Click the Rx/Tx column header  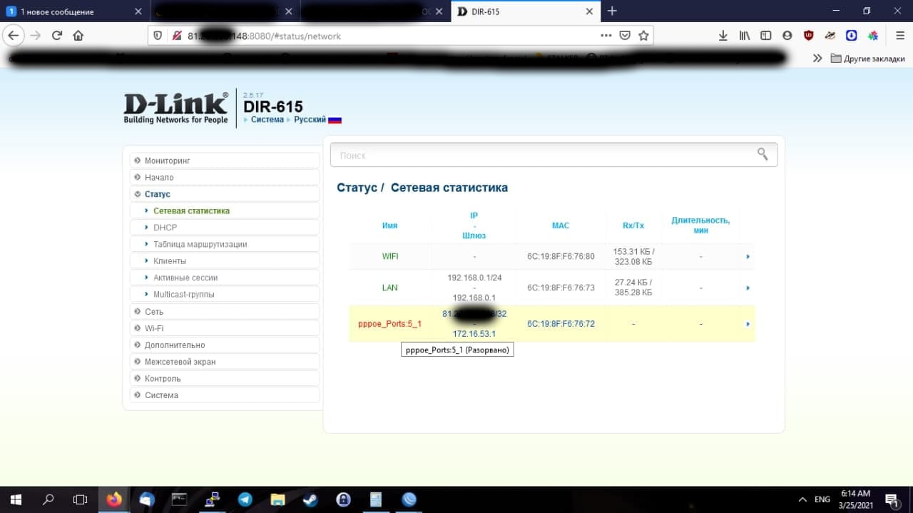click(x=633, y=225)
